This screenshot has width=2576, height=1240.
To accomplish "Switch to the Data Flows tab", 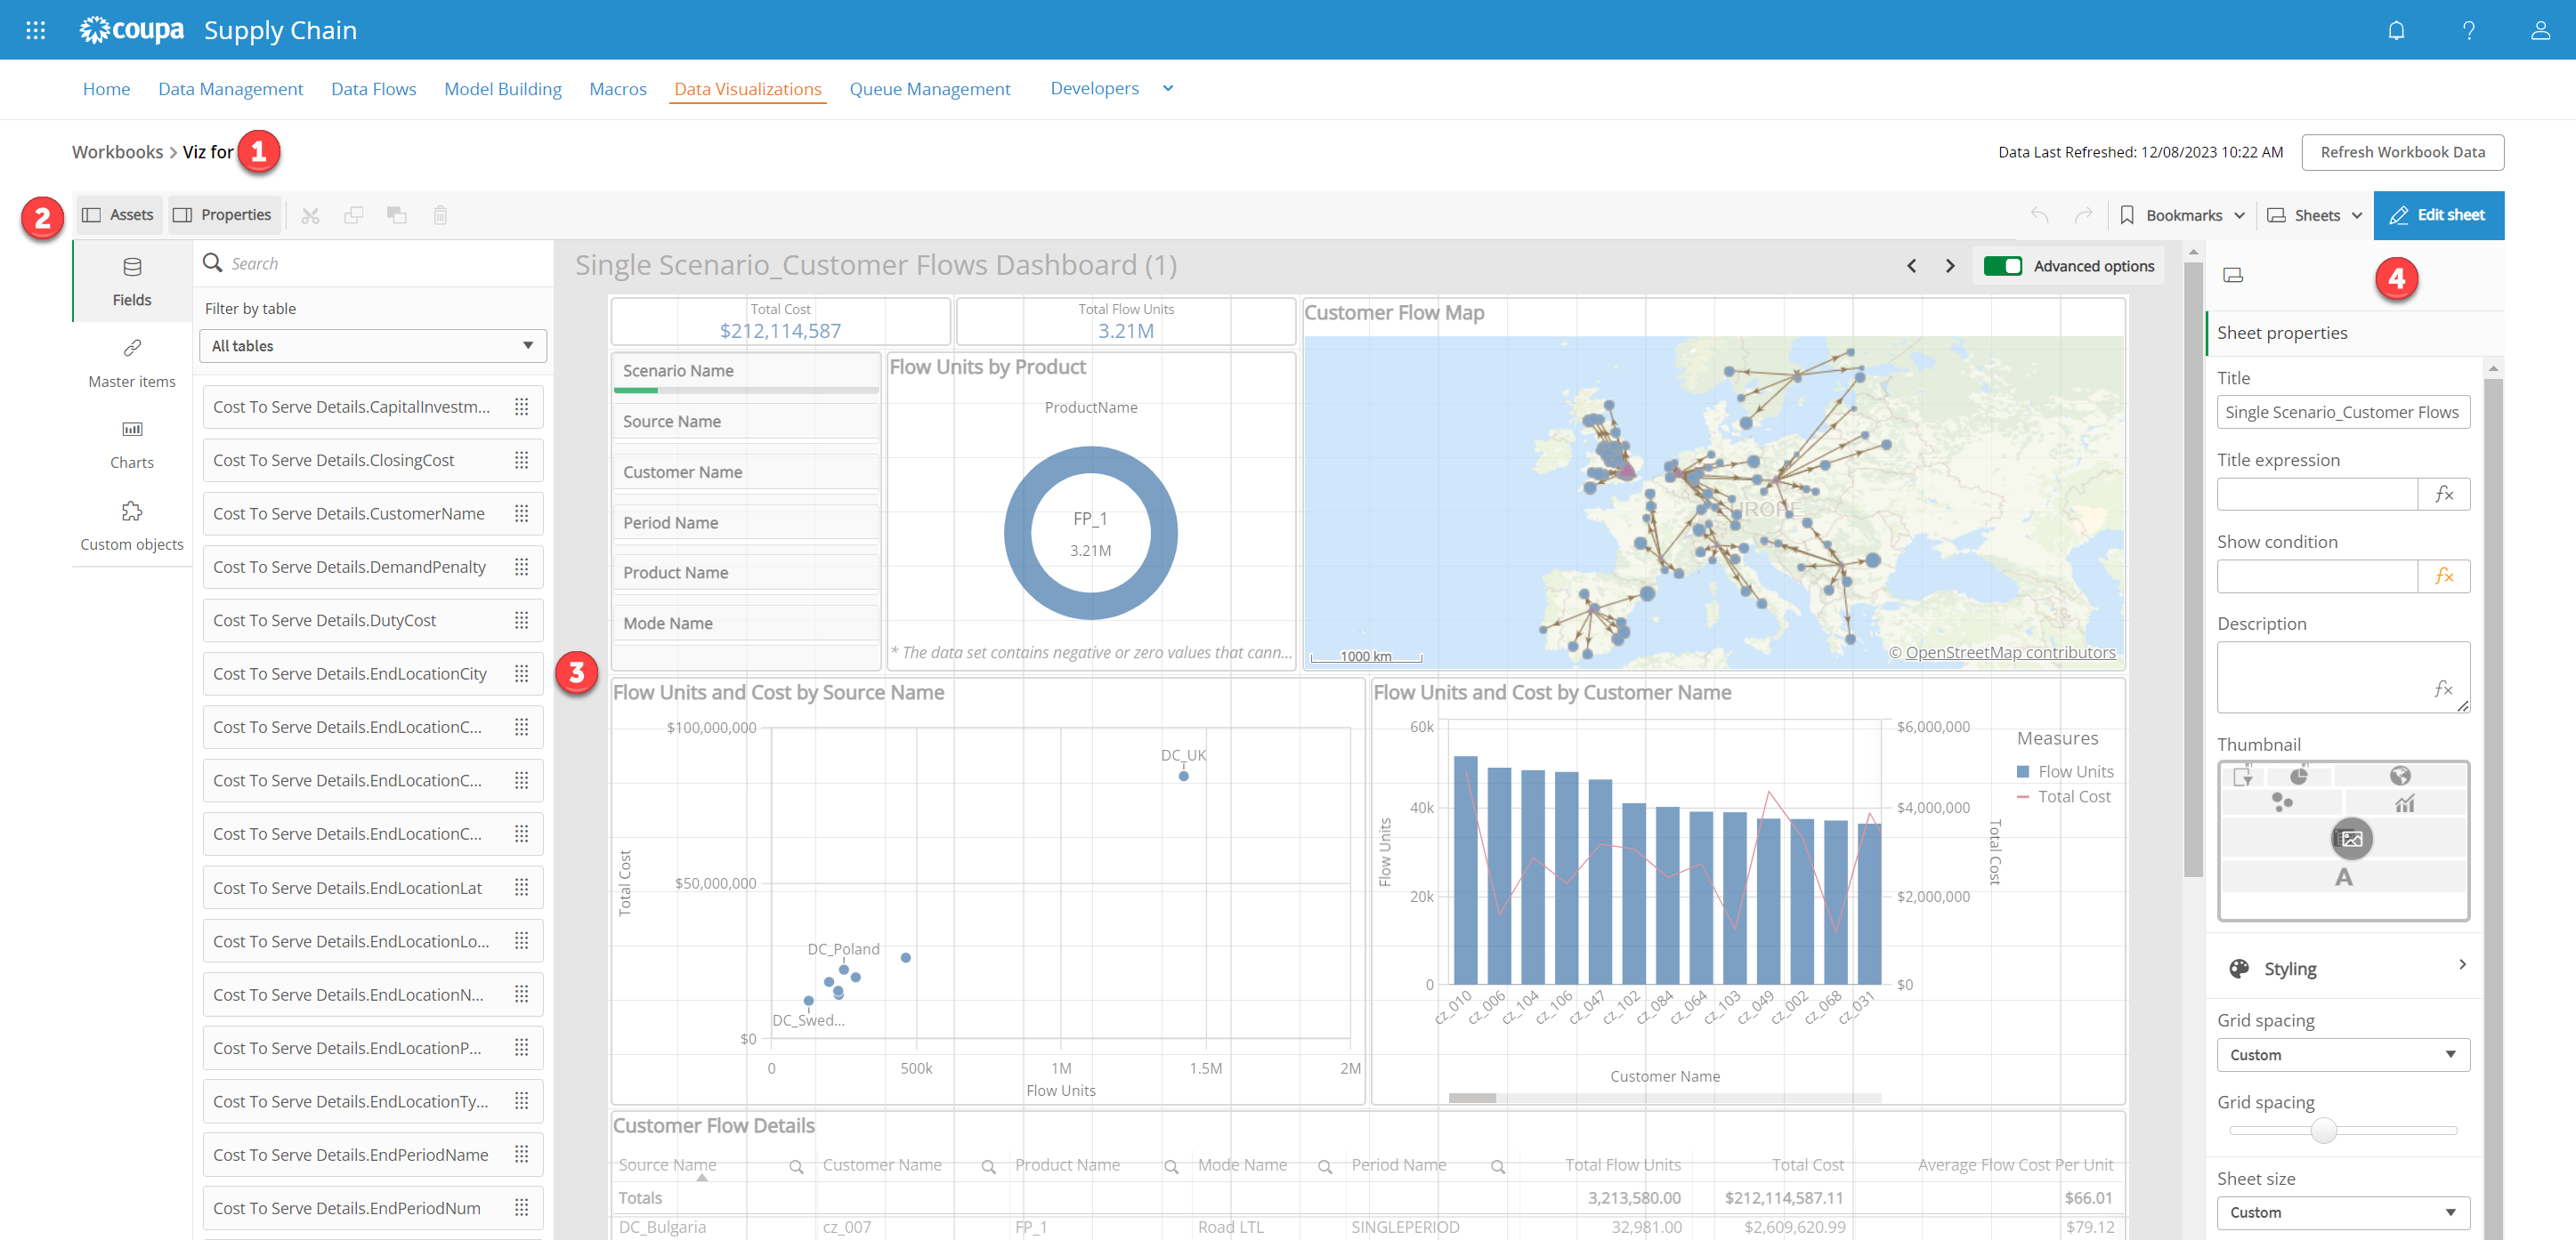I will click(373, 88).
